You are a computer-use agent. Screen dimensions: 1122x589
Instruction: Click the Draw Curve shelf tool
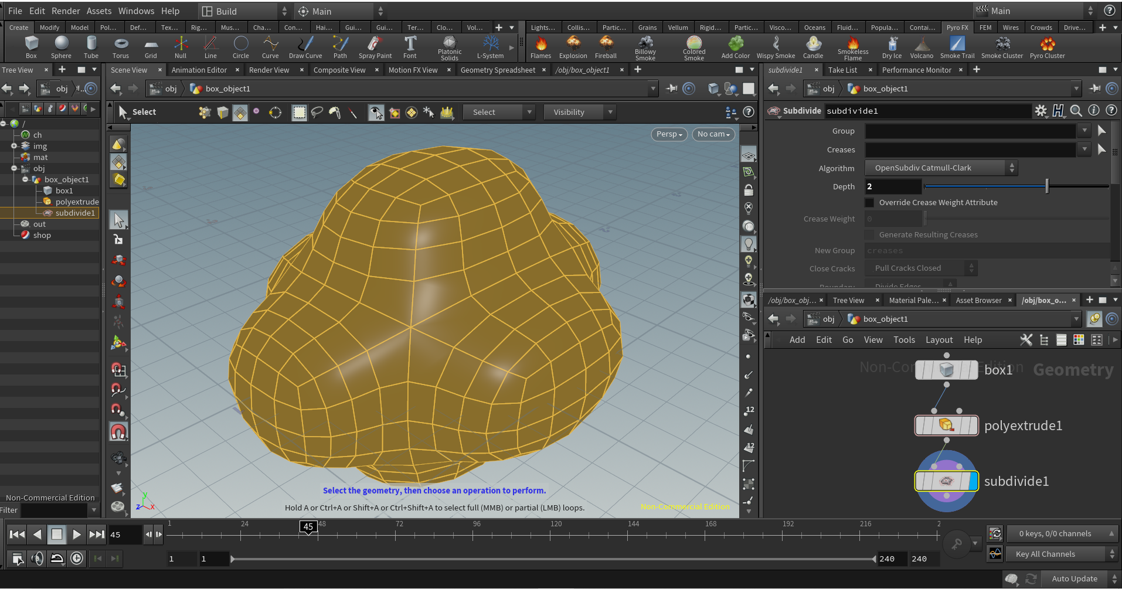click(x=305, y=47)
